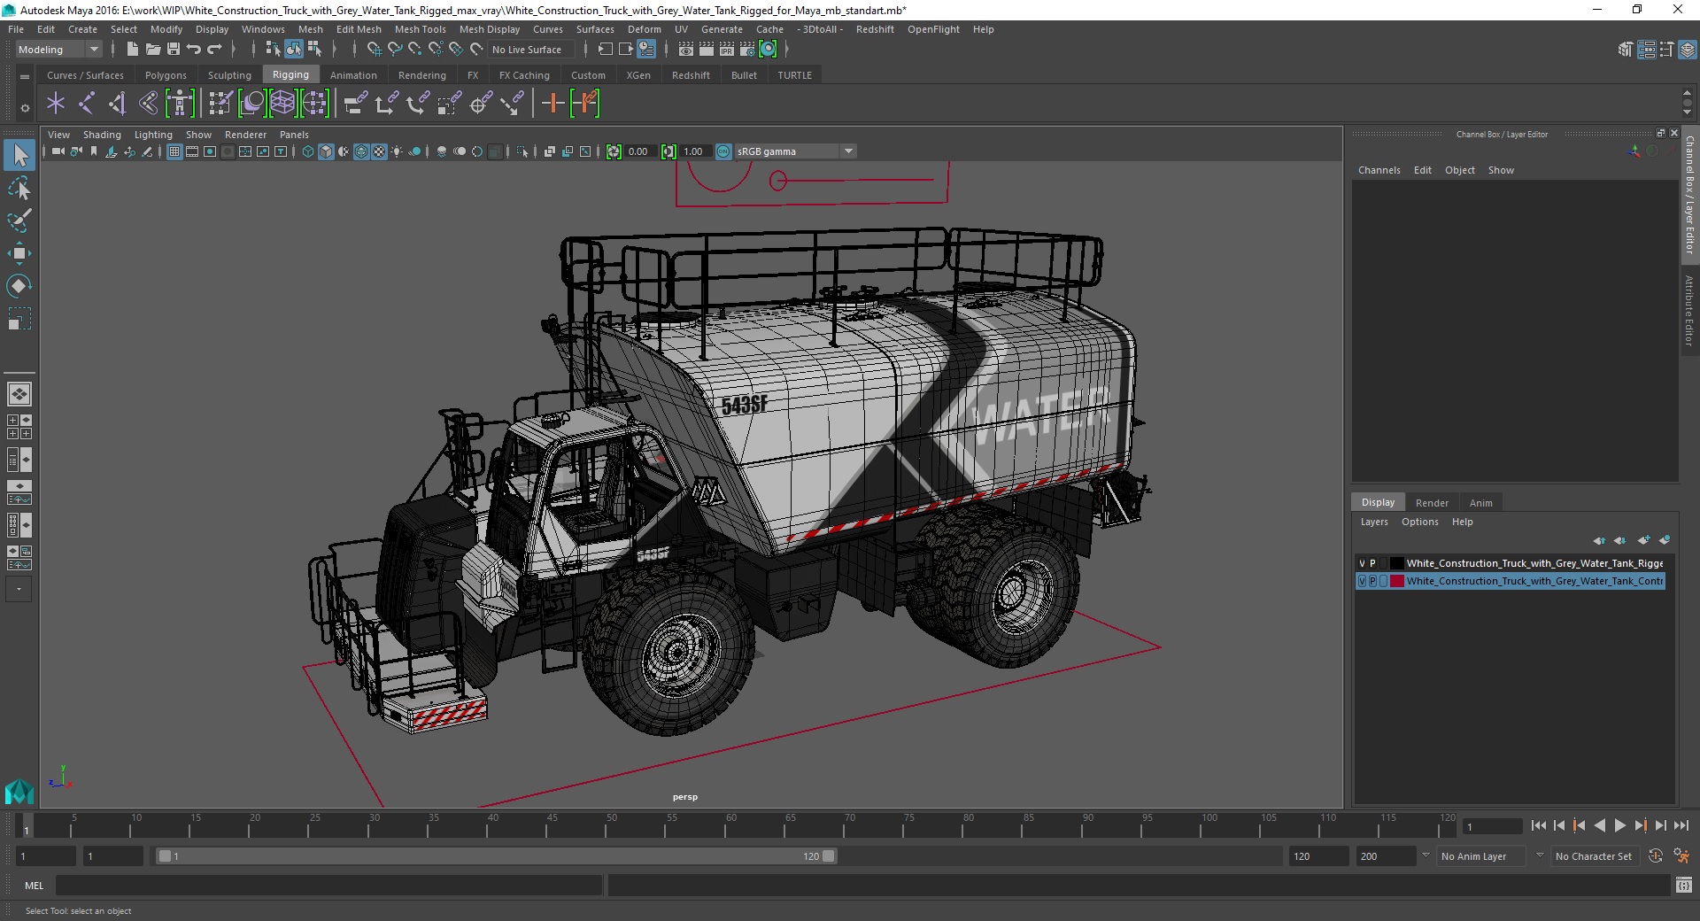
Task: Open Options menu in layer editor
Action: (1419, 522)
